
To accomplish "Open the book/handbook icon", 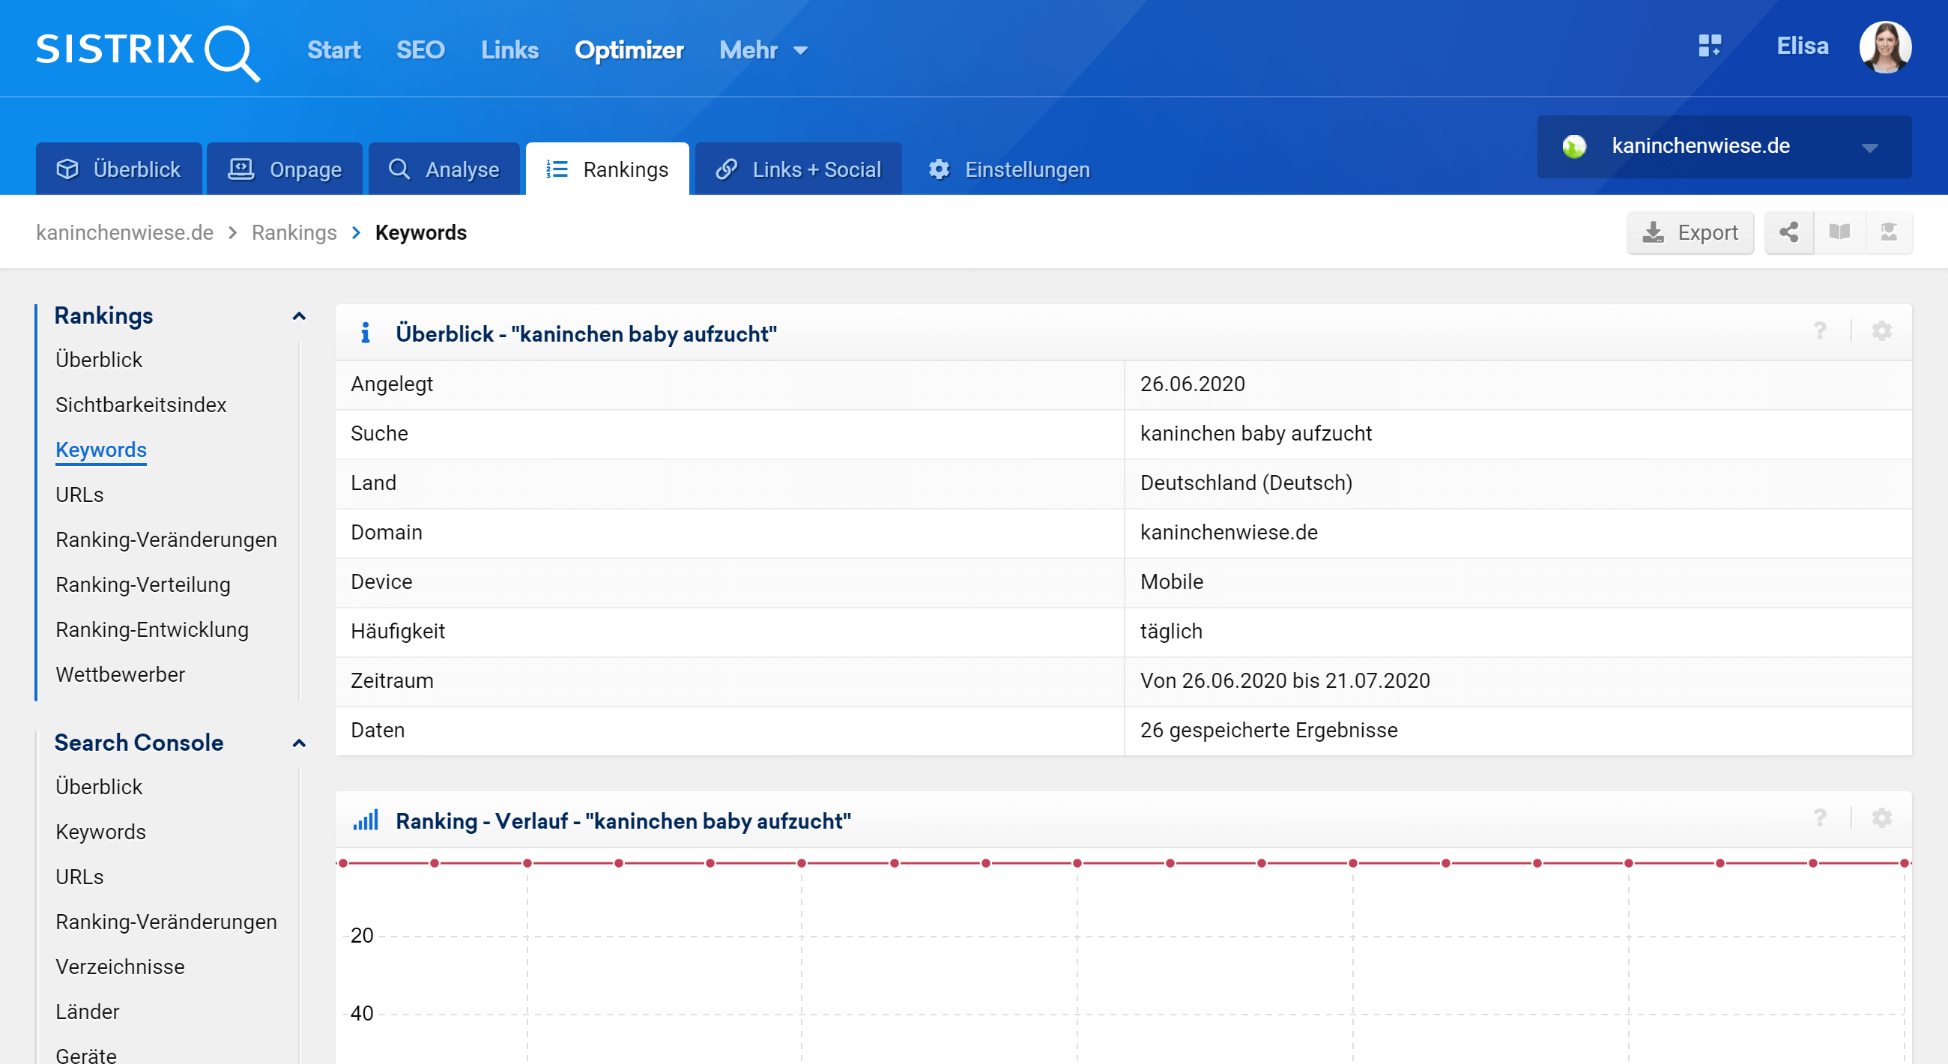I will point(1839,232).
